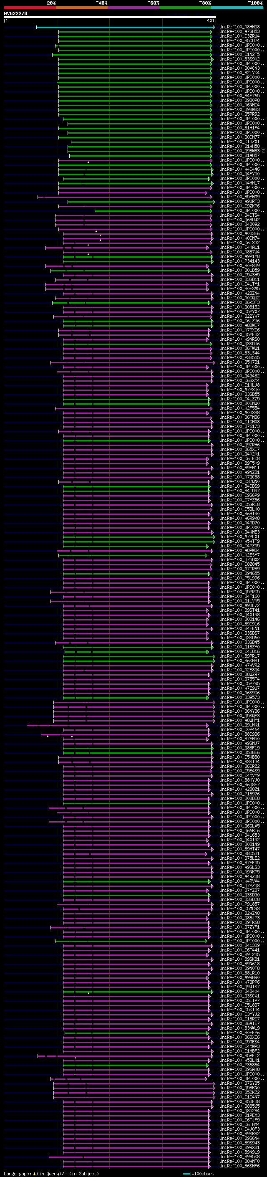Select hit label UniRef100_B9T509
The width and height of the screenshot is (267, 1177).
[239, 463]
